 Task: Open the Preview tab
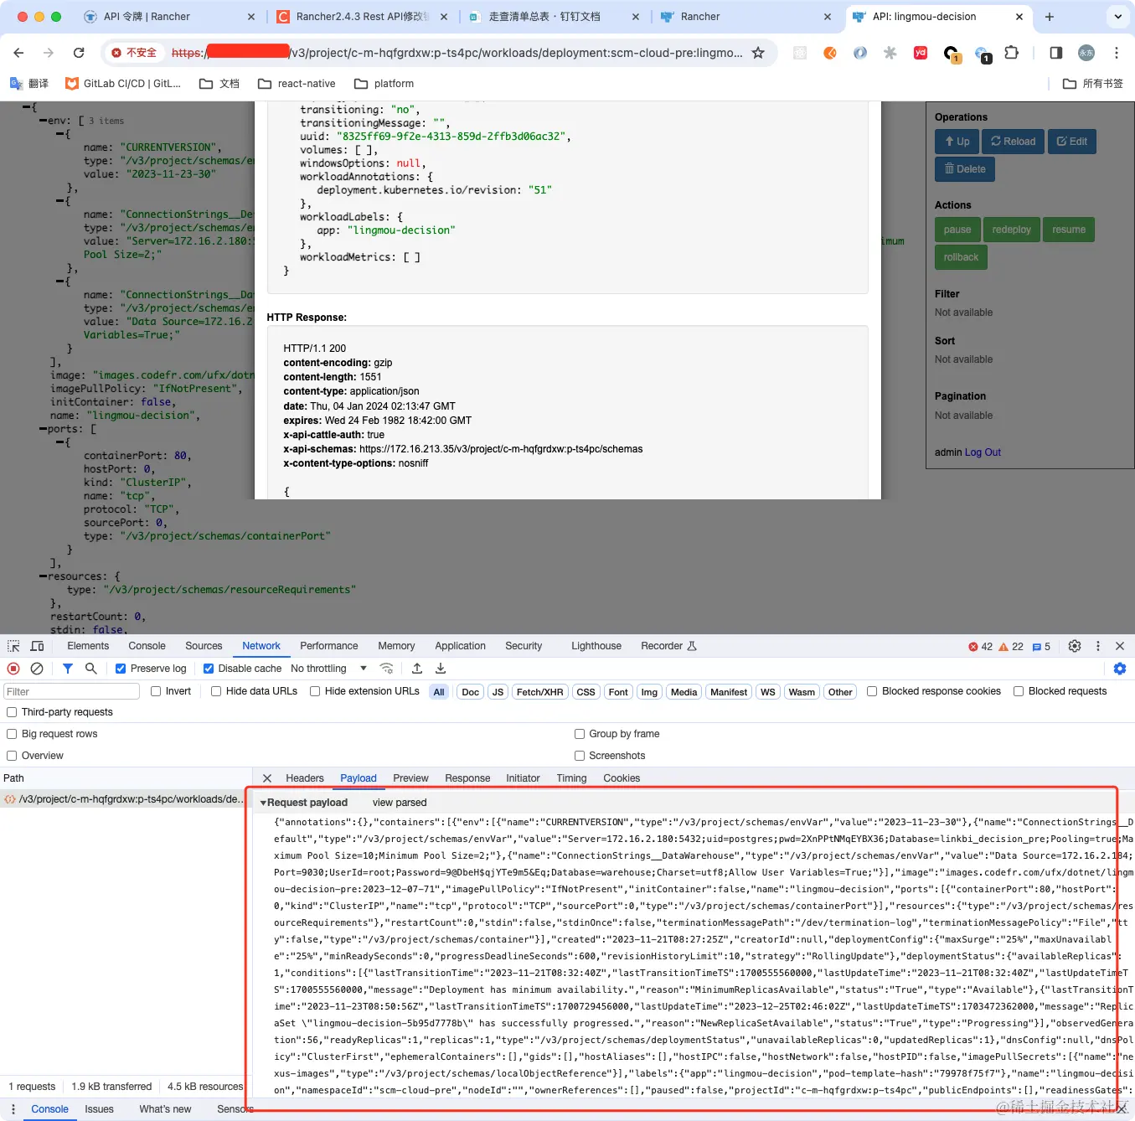(x=410, y=778)
